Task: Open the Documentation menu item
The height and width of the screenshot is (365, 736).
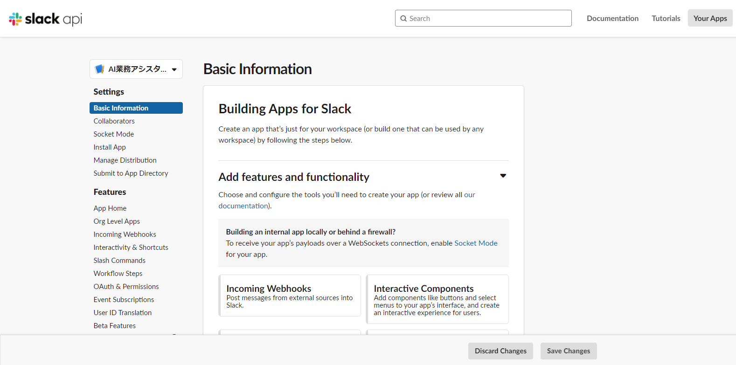Action: point(612,19)
